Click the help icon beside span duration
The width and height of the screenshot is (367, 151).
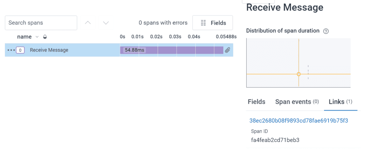click(326, 31)
